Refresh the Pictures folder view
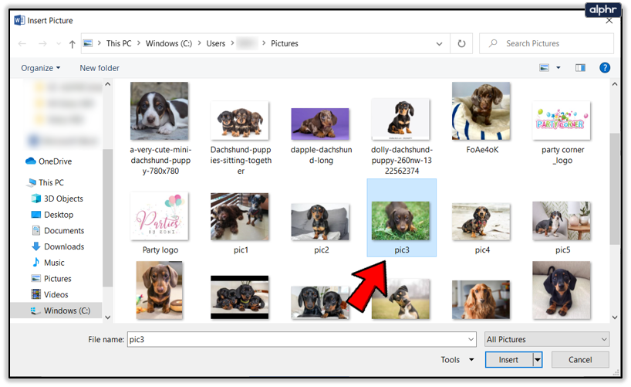 (461, 43)
